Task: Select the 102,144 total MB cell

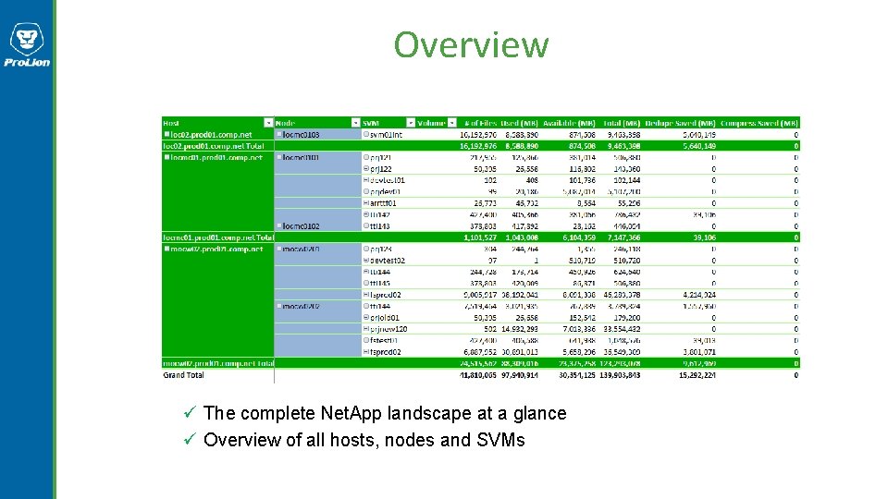Action: pos(627,180)
